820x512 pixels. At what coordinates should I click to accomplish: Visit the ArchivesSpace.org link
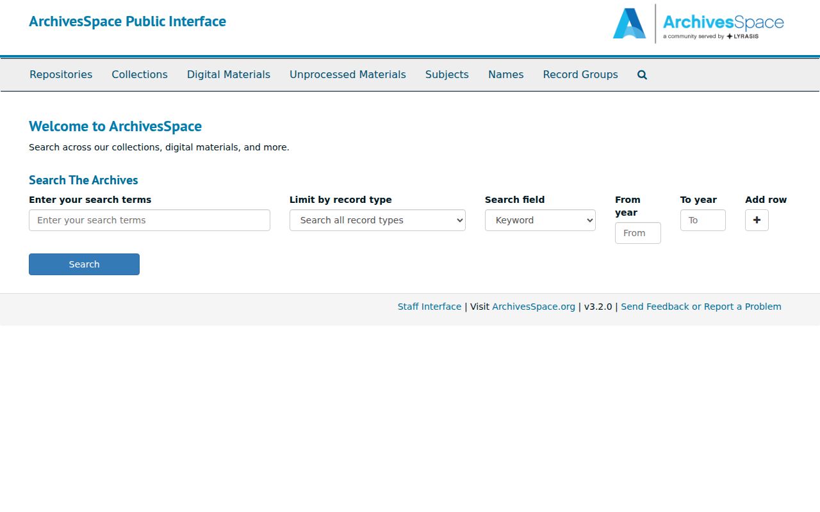tap(534, 307)
